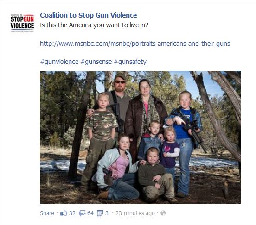The image size is (256, 225).
Task: View the 3 shares count
Action: (107, 213)
